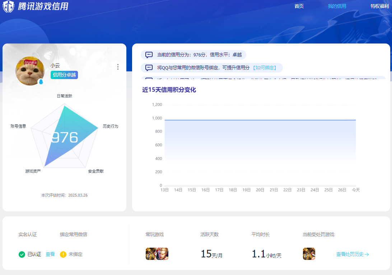
Task: Click the 13日 x-axis label
Action: pyautogui.click(x=164, y=190)
